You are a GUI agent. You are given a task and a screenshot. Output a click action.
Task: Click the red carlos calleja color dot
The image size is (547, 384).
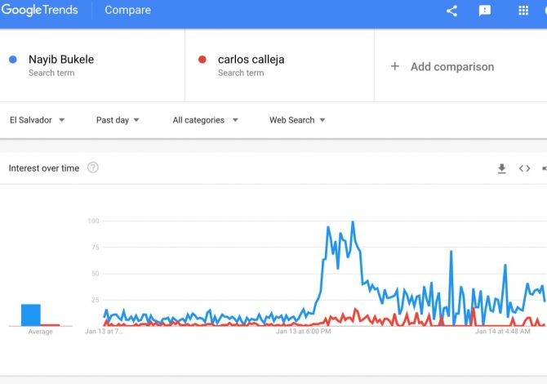(x=202, y=60)
